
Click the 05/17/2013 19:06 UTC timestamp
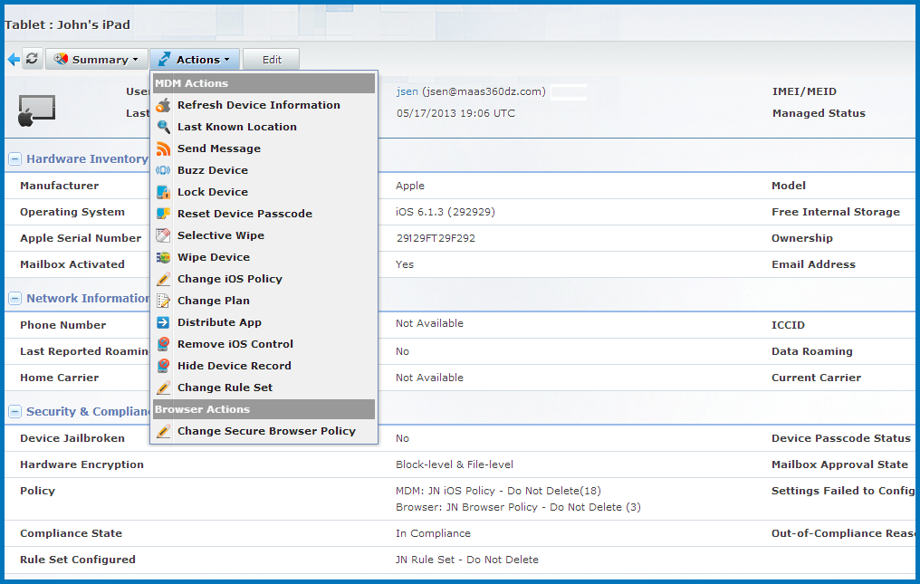point(455,113)
